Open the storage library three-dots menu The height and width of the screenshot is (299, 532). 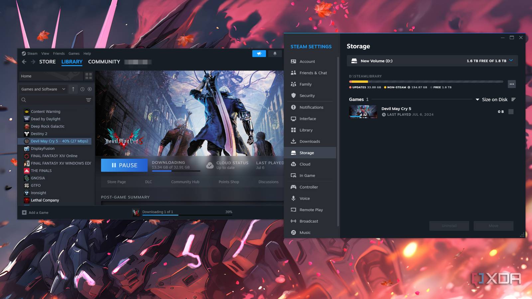[512, 84]
